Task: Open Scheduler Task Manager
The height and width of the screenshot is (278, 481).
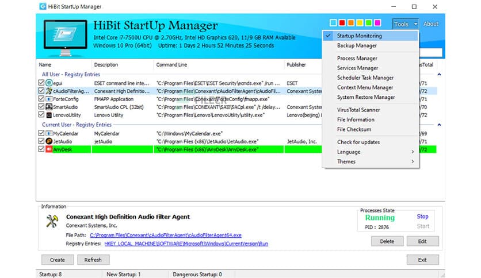Action: tap(371, 78)
